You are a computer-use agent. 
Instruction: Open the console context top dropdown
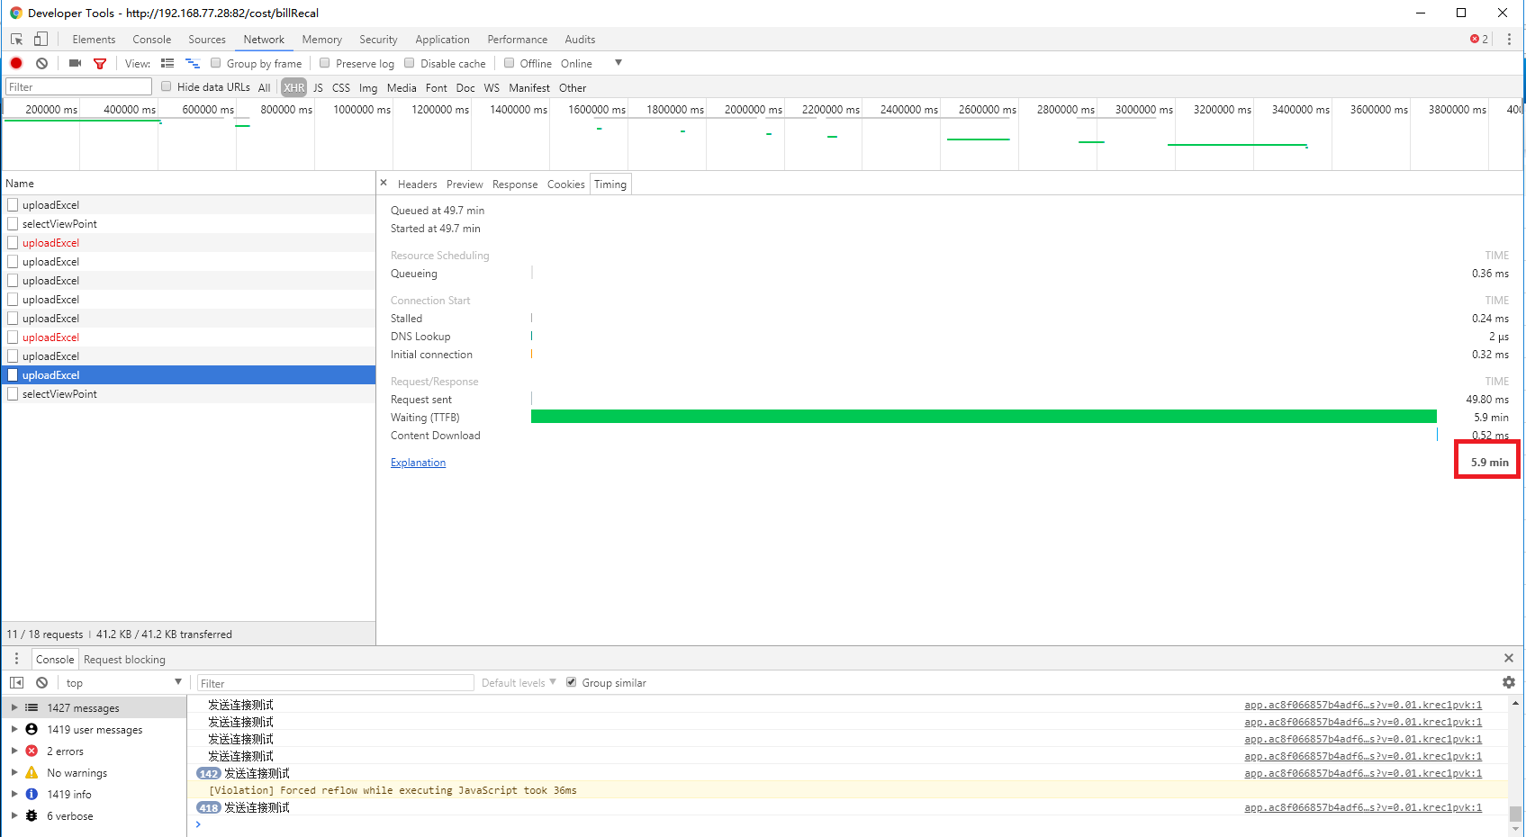point(123,682)
